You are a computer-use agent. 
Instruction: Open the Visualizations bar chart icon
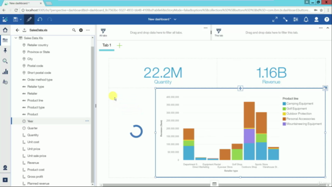tap(5, 72)
